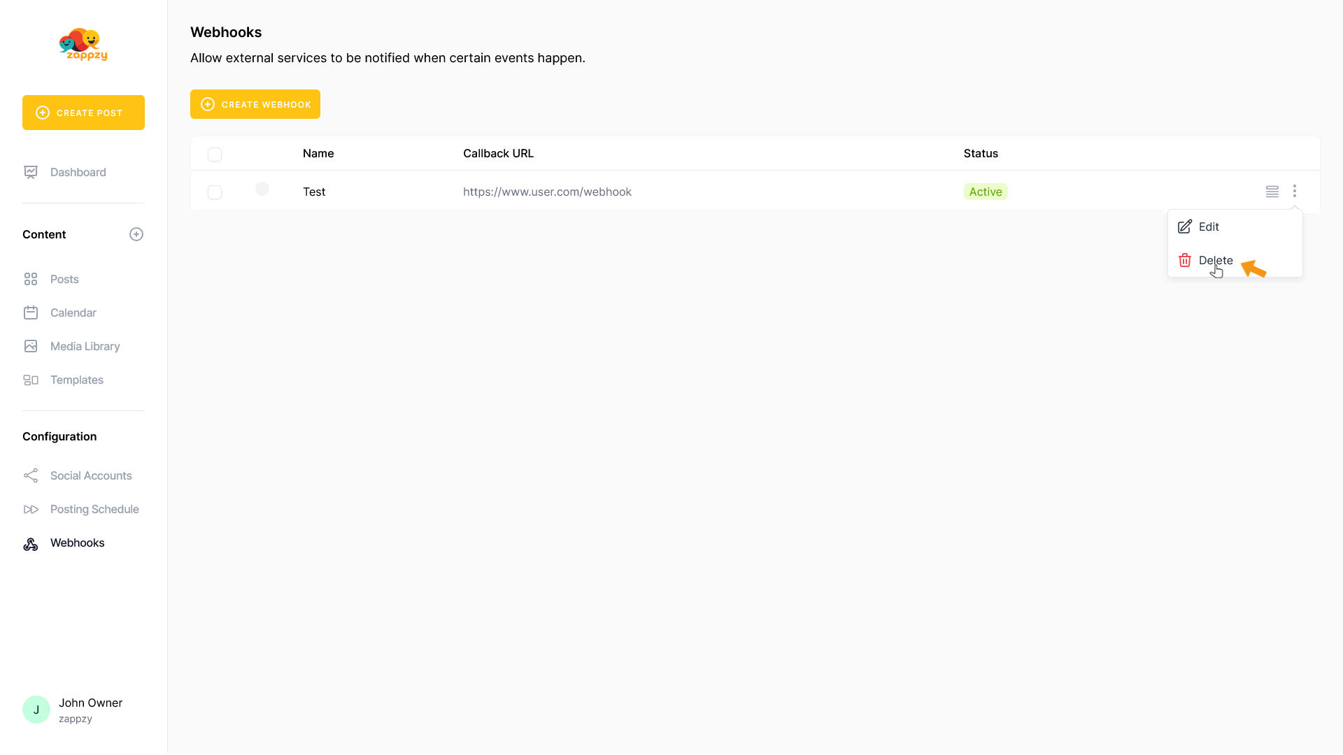Click the Active status badge

coord(985,192)
